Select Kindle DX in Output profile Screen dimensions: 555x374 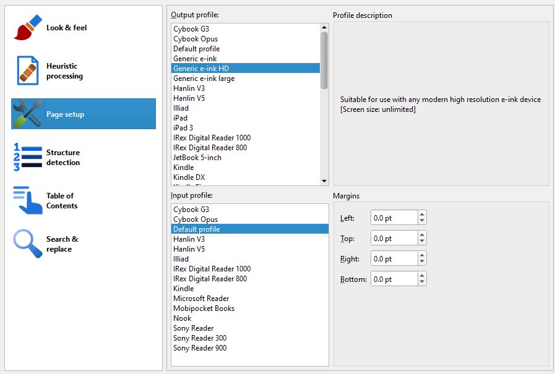coord(189,177)
